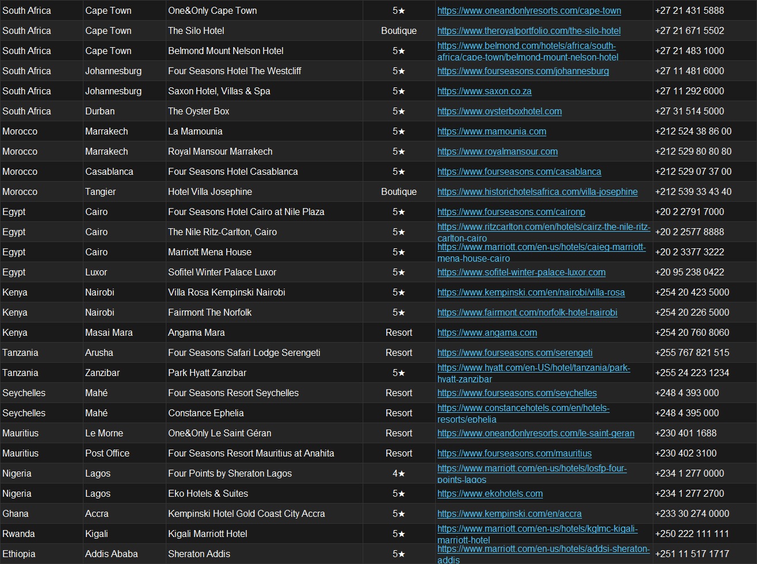The height and width of the screenshot is (564, 757).
Task: Open the fourseasons.com/serengeti link
Action: click(x=515, y=352)
